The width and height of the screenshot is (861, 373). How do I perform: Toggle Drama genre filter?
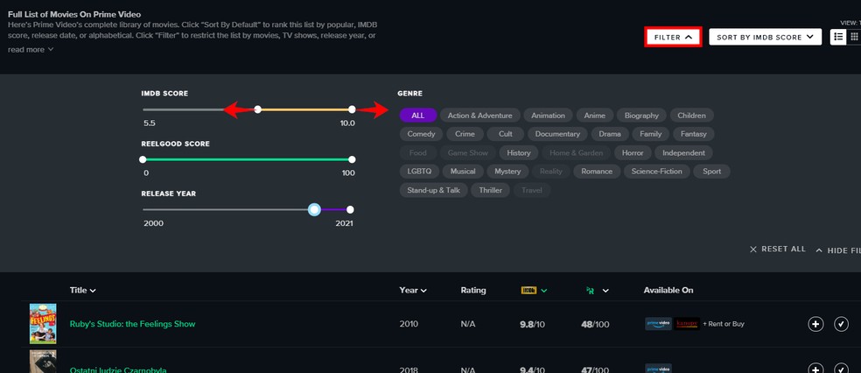[x=610, y=134]
